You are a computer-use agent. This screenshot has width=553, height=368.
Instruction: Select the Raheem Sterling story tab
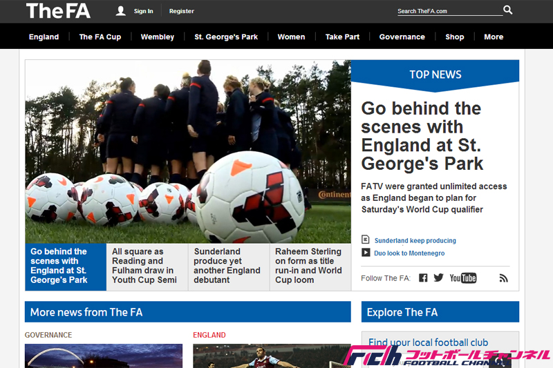[310, 266]
